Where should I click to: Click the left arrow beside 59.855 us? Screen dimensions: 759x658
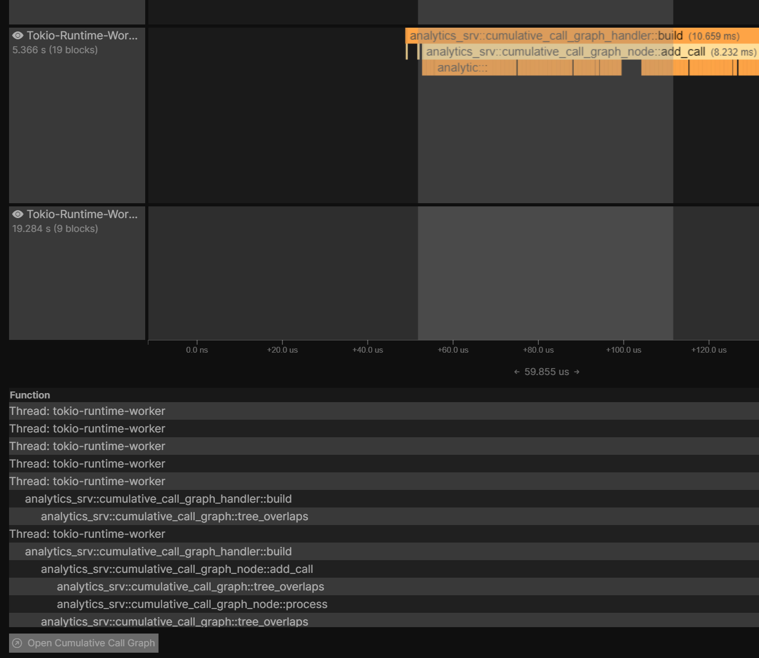click(x=516, y=372)
